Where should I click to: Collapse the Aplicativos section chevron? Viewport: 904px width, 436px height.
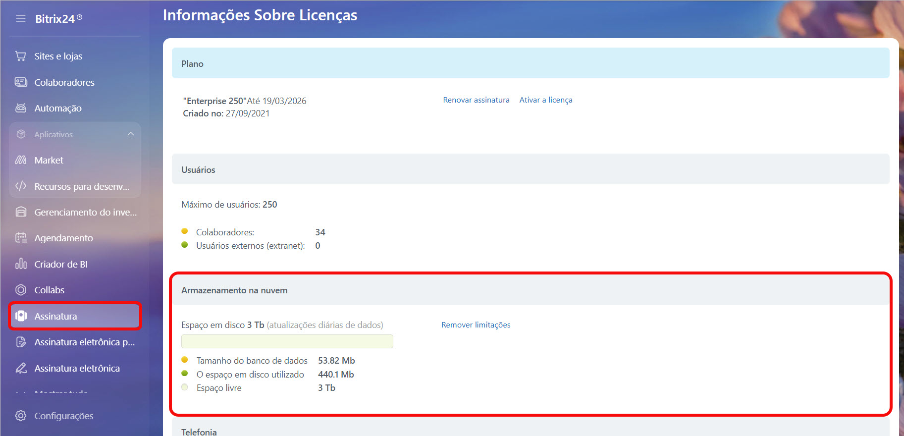coord(131,134)
